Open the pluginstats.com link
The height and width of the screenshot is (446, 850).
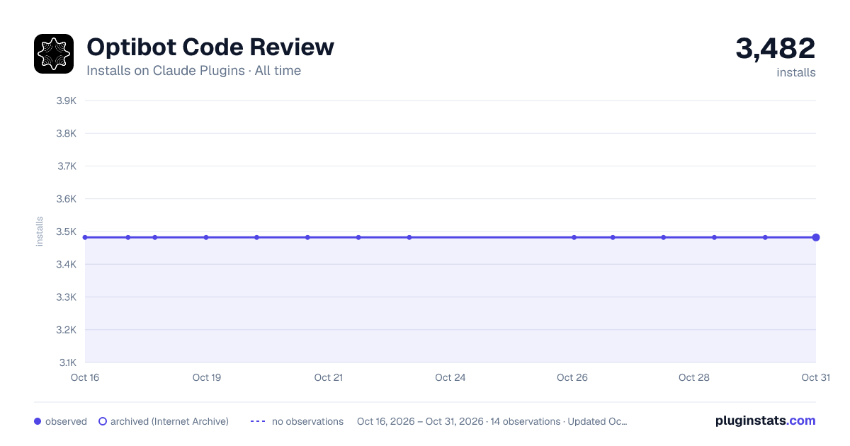click(766, 421)
